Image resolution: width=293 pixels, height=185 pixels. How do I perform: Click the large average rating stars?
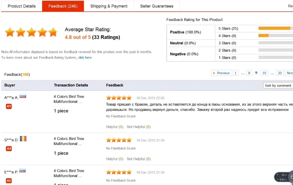click(x=31, y=32)
